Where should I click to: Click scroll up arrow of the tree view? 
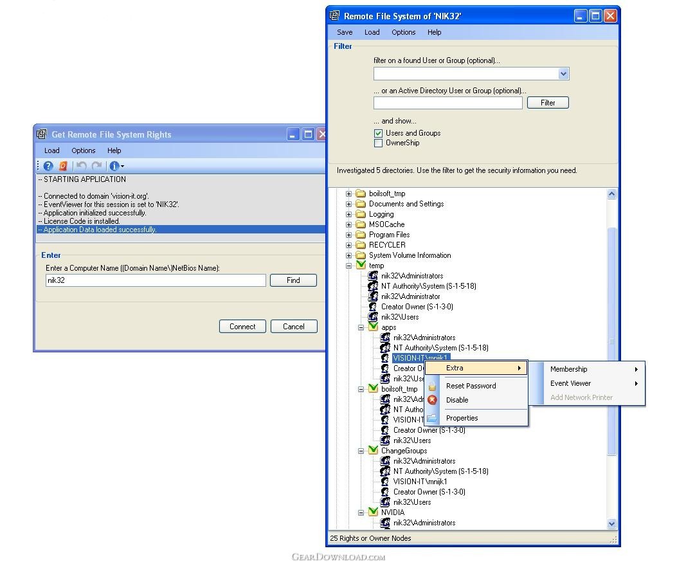click(x=611, y=194)
